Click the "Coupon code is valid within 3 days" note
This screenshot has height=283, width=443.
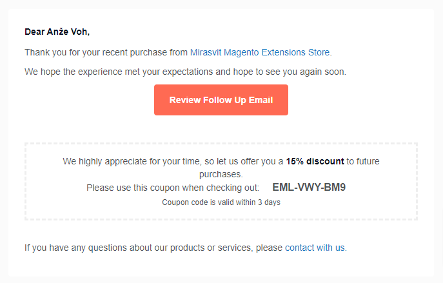coord(221,202)
